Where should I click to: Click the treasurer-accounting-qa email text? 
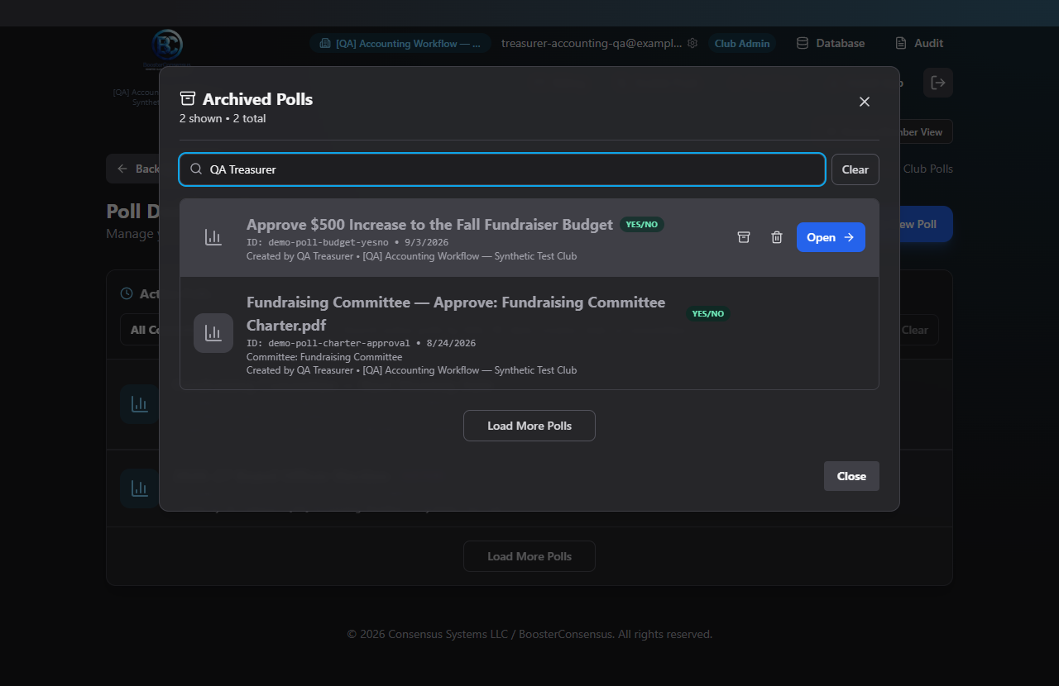pos(592,43)
